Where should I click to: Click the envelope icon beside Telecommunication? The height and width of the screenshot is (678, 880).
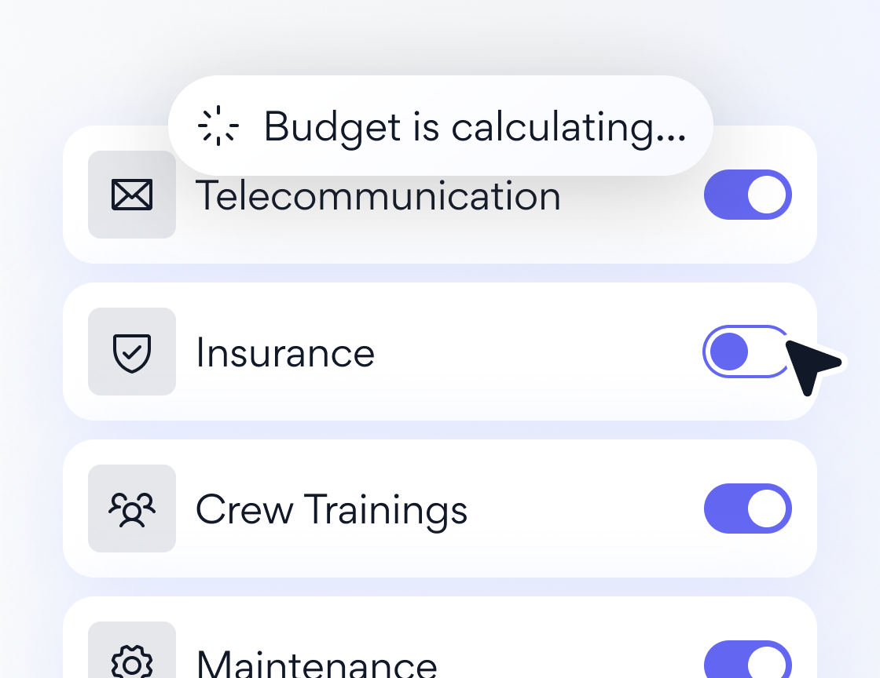tap(132, 195)
